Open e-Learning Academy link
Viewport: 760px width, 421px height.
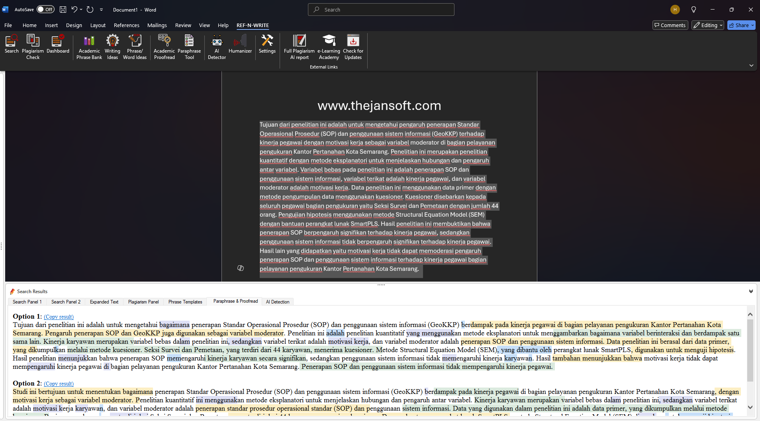tap(329, 47)
